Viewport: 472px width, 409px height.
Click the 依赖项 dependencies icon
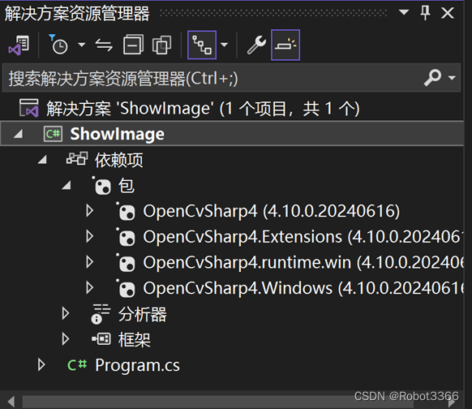(x=77, y=158)
